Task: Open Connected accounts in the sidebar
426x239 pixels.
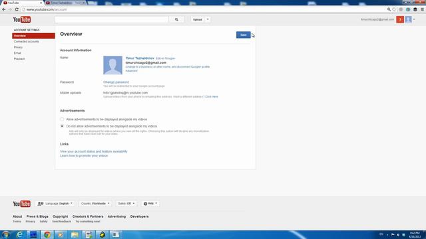Action: (x=27, y=41)
